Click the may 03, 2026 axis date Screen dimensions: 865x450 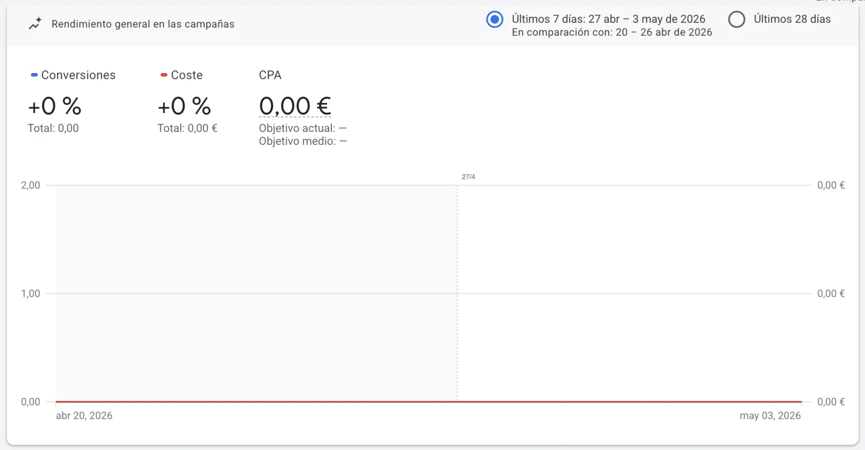coord(770,415)
